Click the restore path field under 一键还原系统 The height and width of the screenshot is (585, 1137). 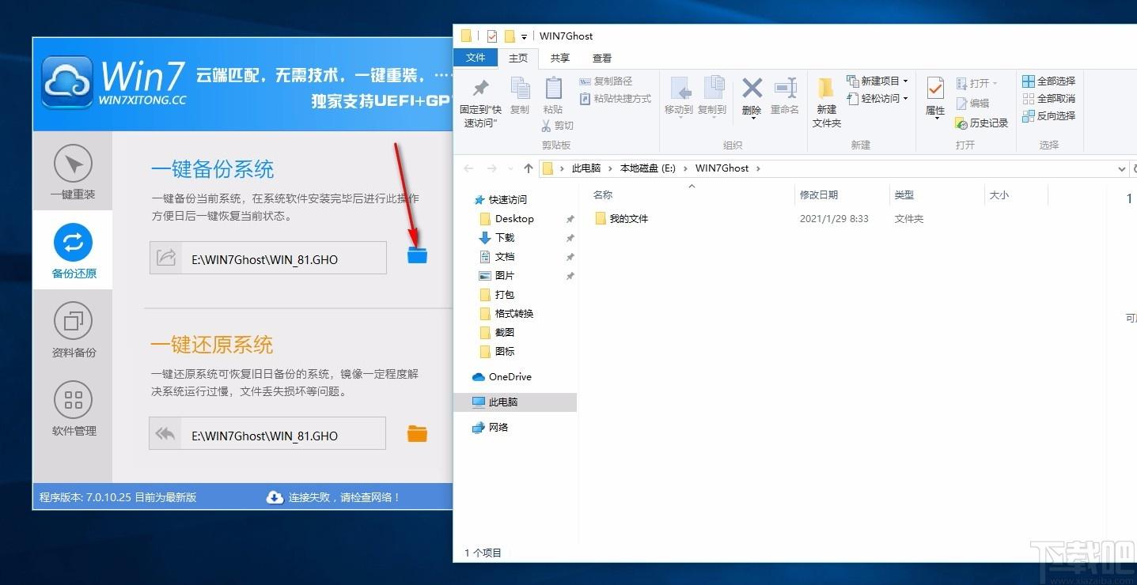tap(267, 434)
